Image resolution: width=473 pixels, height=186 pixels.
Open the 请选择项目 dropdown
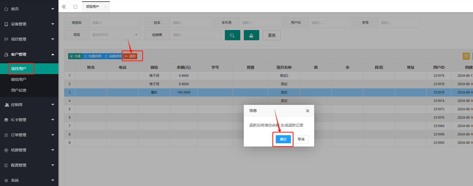coord(115,35)
